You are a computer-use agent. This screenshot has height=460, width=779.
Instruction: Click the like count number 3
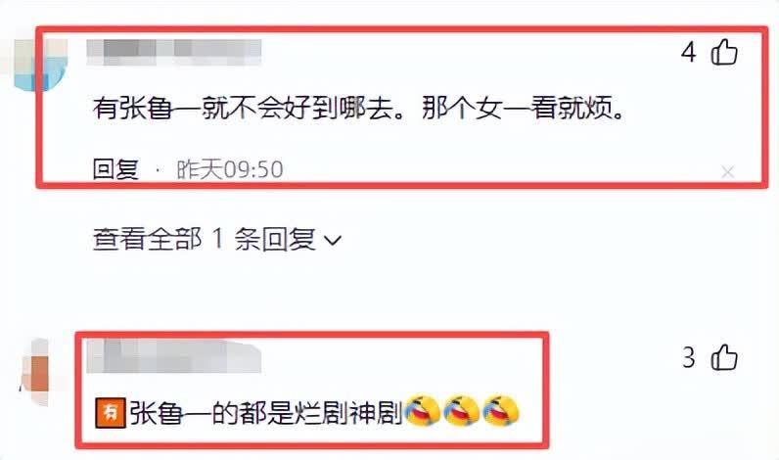(689, 357)
